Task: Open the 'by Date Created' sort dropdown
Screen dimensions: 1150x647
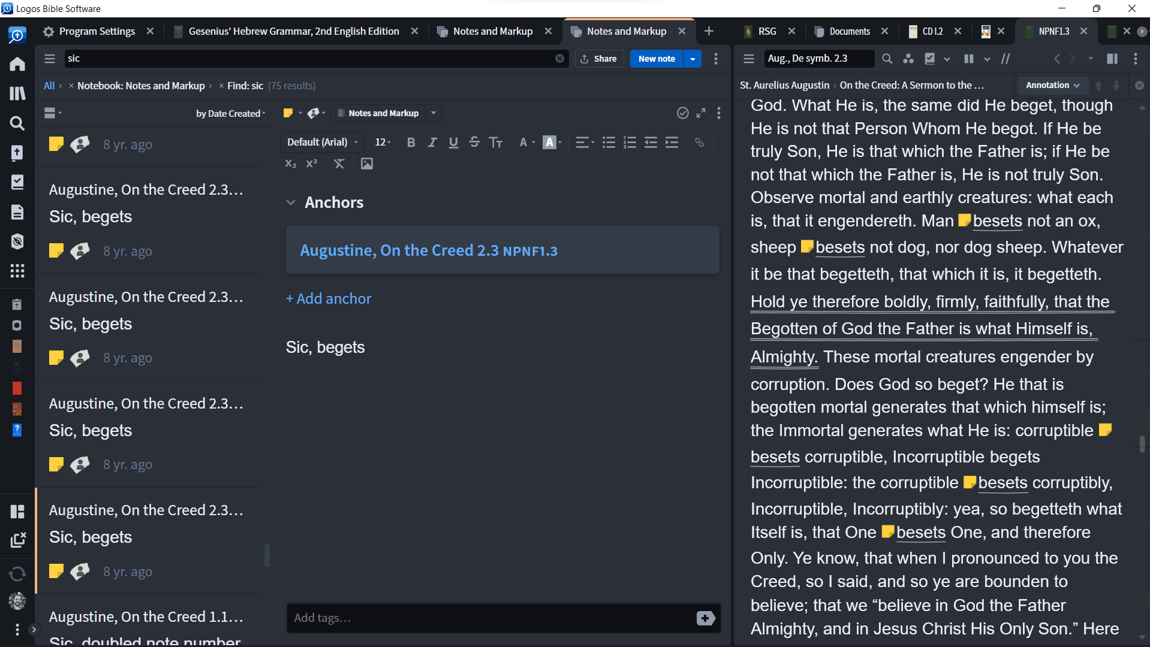Action: [x=230, y=113]
